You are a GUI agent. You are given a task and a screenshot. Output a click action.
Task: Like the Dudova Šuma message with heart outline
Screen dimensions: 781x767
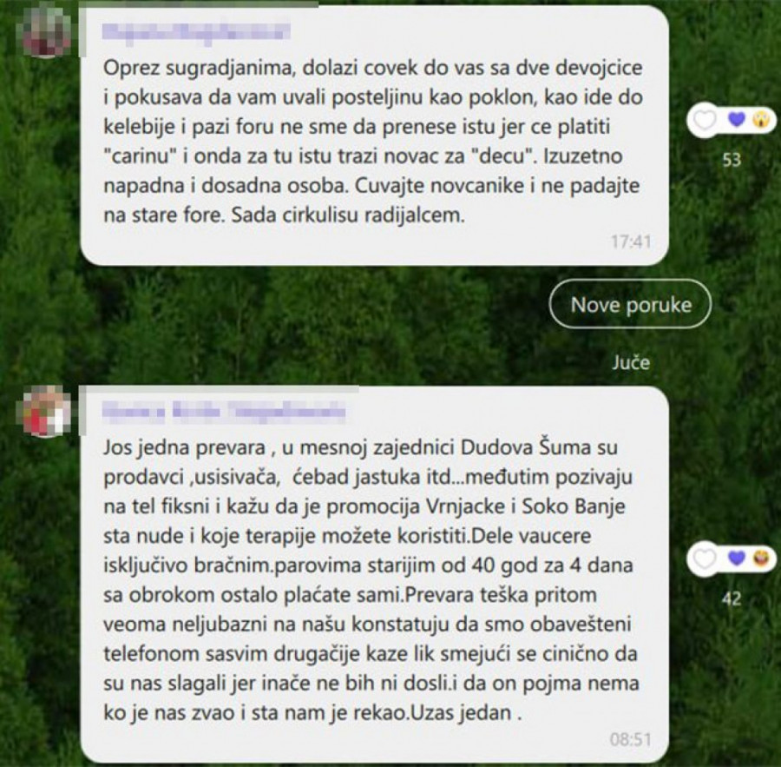(x=705, y=559)
